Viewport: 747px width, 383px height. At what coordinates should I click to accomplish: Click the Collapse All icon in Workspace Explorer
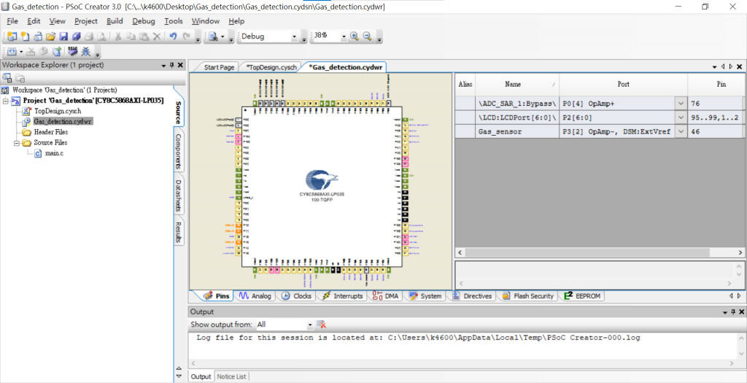tap(7, 77)
